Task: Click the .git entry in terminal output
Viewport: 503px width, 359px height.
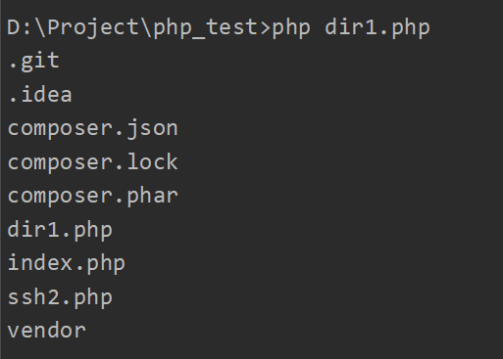Action: pyautogui.click(x=34, y=62)
